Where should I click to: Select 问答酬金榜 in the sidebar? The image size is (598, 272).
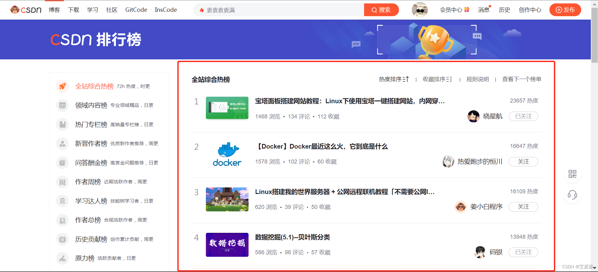click(x=91, y=163)
